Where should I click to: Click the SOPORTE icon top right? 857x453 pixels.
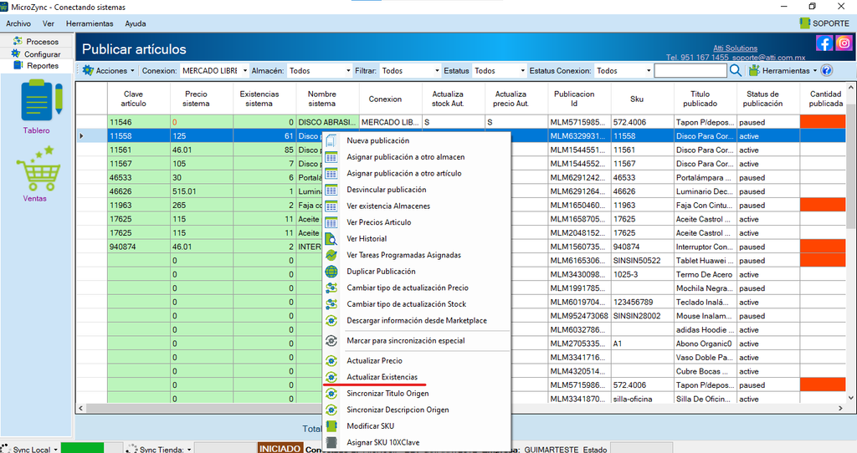804,23
